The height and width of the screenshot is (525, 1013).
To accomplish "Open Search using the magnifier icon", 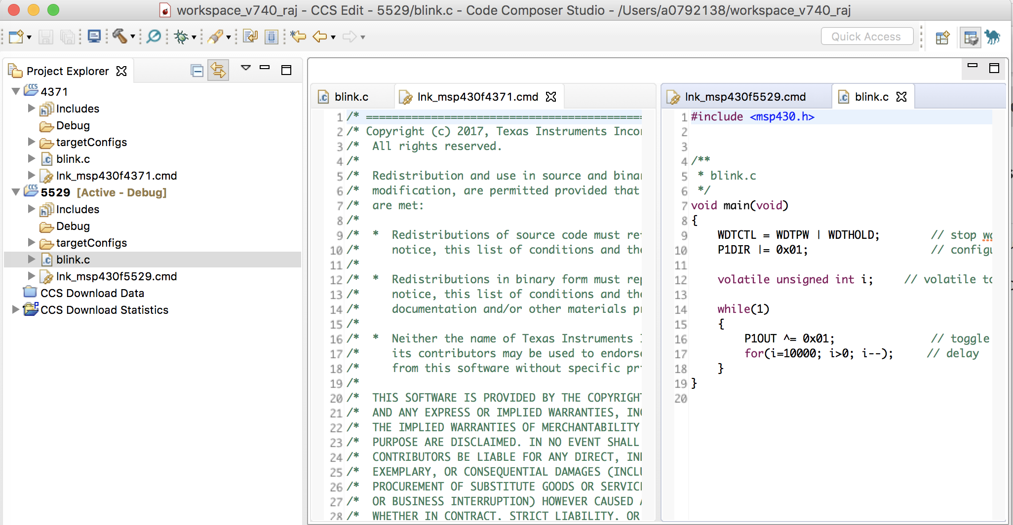I will [154, 37].
